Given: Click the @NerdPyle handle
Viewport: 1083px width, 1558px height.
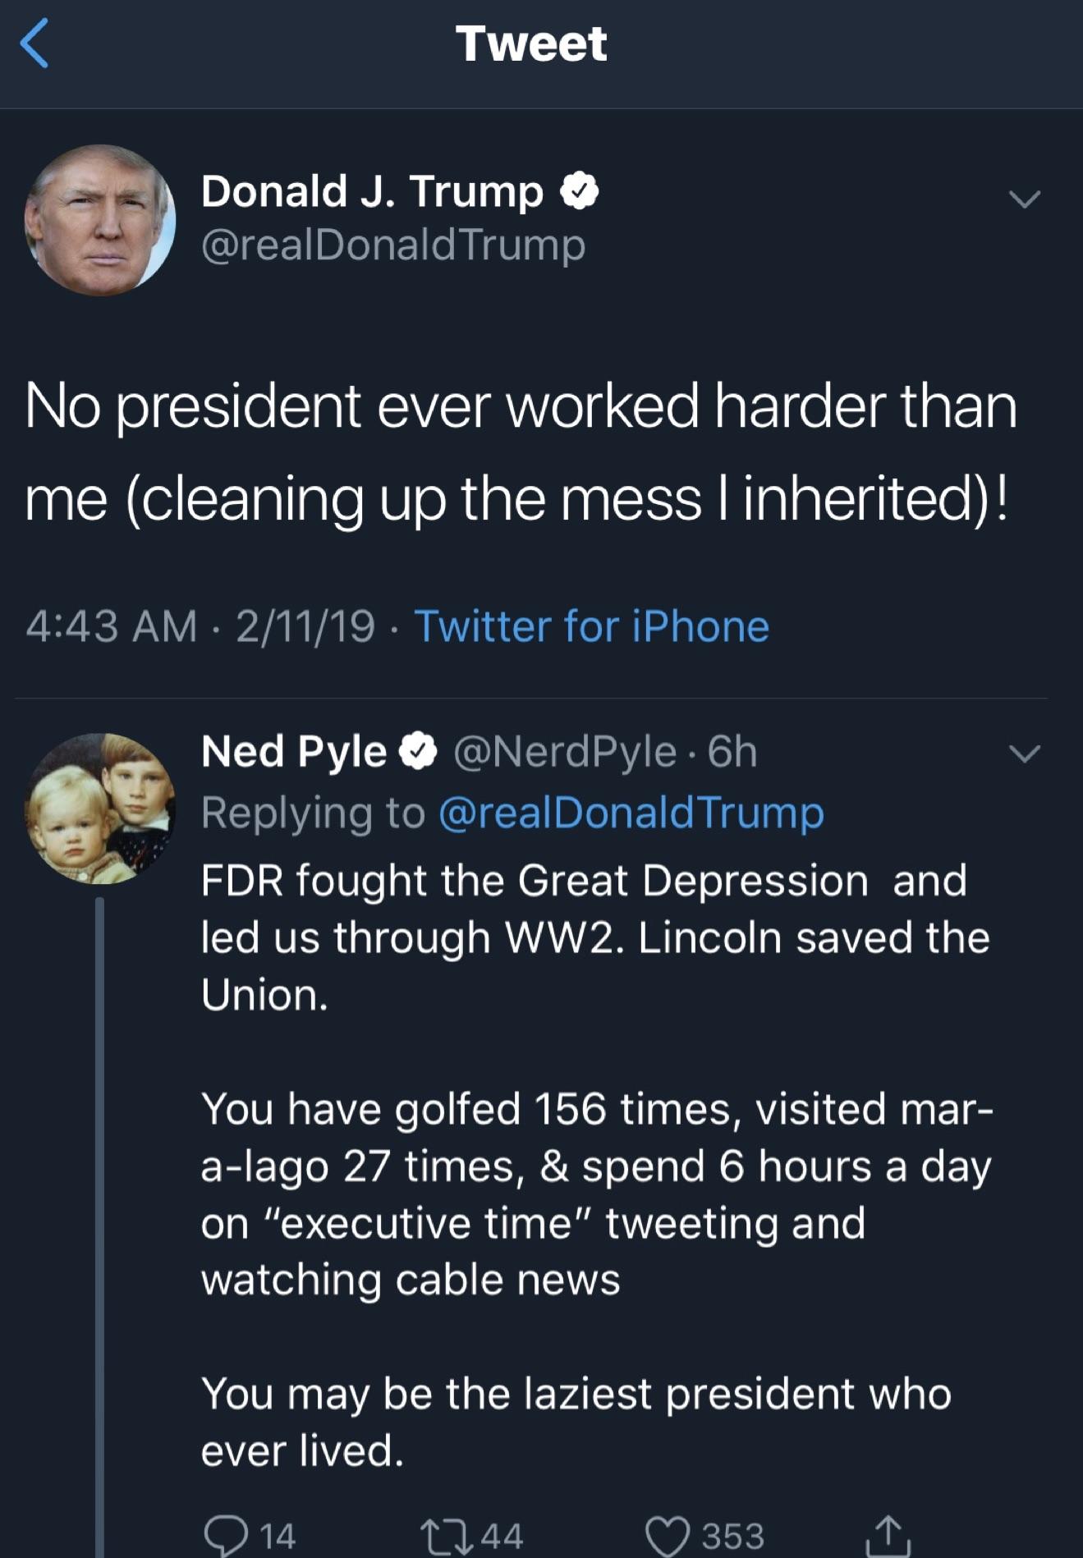Looking at the screenshot, I should (x=565, y=752).
